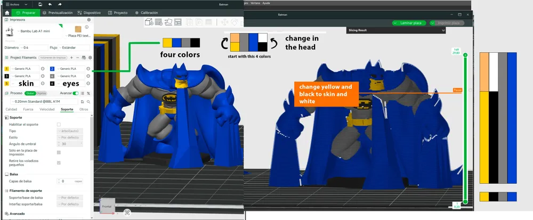Open printer settings gear in Impresora
533x220 pixels.
pyautogui.click(x=89, y=20)
